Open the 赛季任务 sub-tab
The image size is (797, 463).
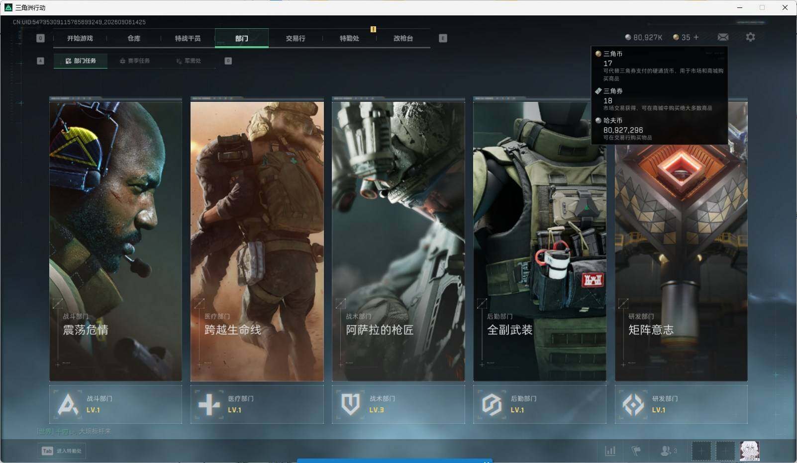pos(134,61)
